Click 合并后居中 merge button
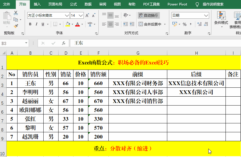Screen dimensions: 241x157 tap(150, 24)
